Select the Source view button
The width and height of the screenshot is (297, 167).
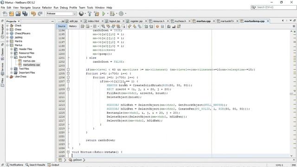pos(62,26)
